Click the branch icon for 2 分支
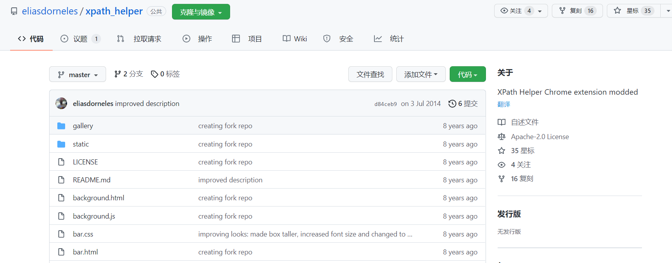 (x=117, y=74)
